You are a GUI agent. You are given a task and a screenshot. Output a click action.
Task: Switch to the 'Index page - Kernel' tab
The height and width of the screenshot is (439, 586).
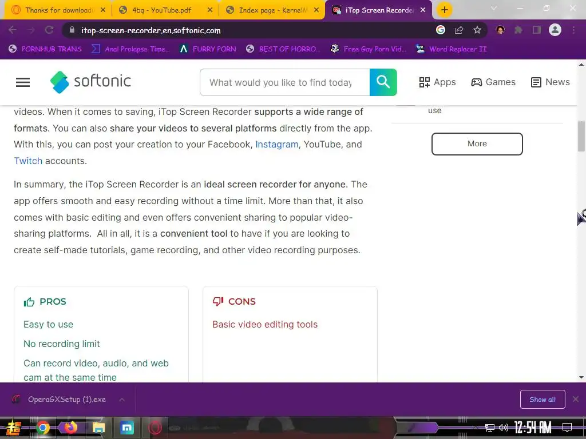tap(272, 10)
